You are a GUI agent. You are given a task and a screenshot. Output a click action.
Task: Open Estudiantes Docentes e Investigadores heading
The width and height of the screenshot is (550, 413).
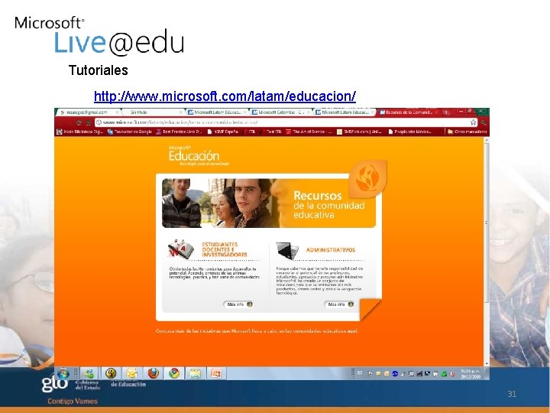224,249
